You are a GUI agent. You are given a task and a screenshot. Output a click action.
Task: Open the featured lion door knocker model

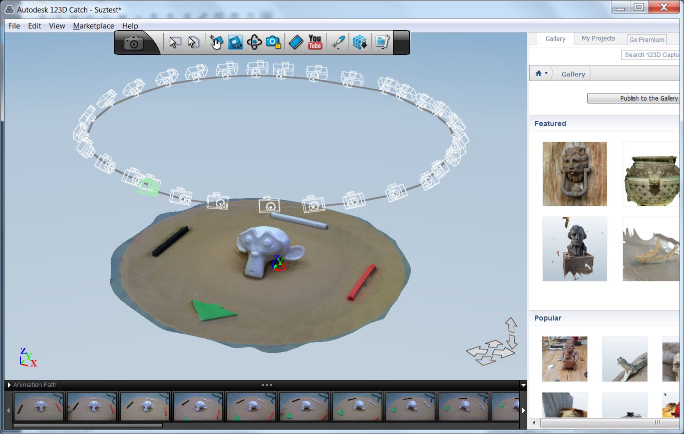coord(575,174)
